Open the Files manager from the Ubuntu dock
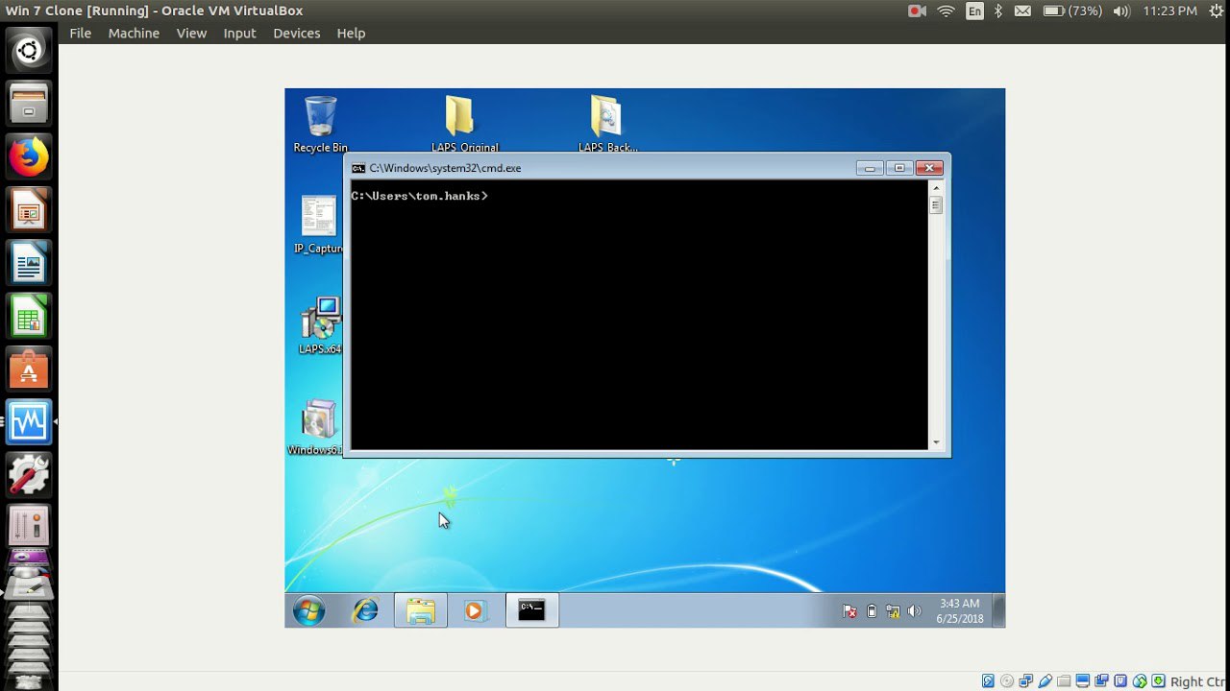This screenshot has height=691, width=1230. [x=29, y=103]
